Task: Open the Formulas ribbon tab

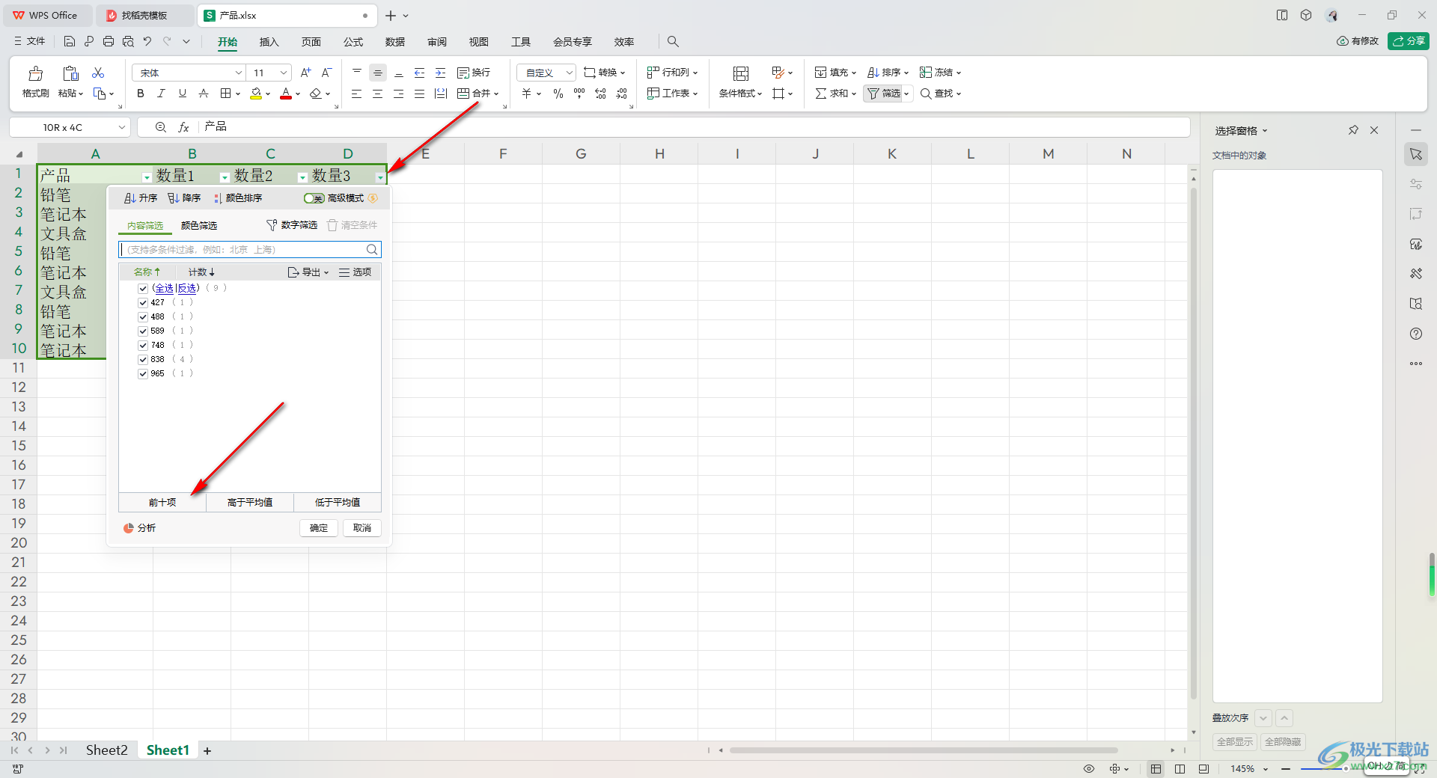Action: click(353, 42)
